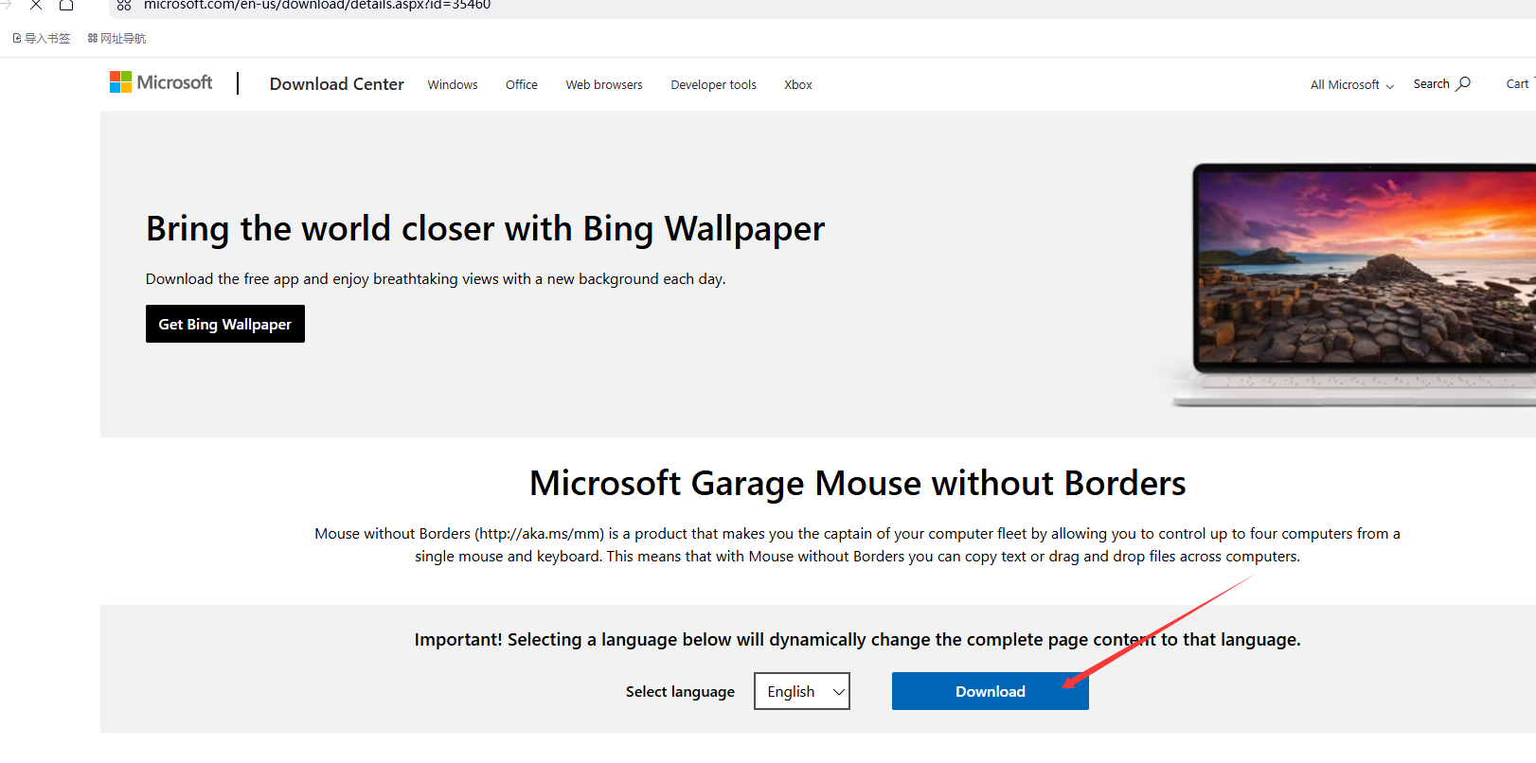Screen dimensions: 1536x763
Task: Open the 导入书签 import bookmarks item
Action: click(x=42, y=39)
